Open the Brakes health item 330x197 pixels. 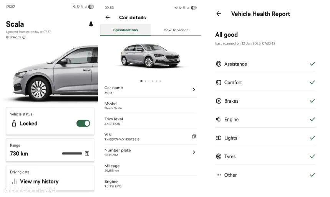coord(265,101)
